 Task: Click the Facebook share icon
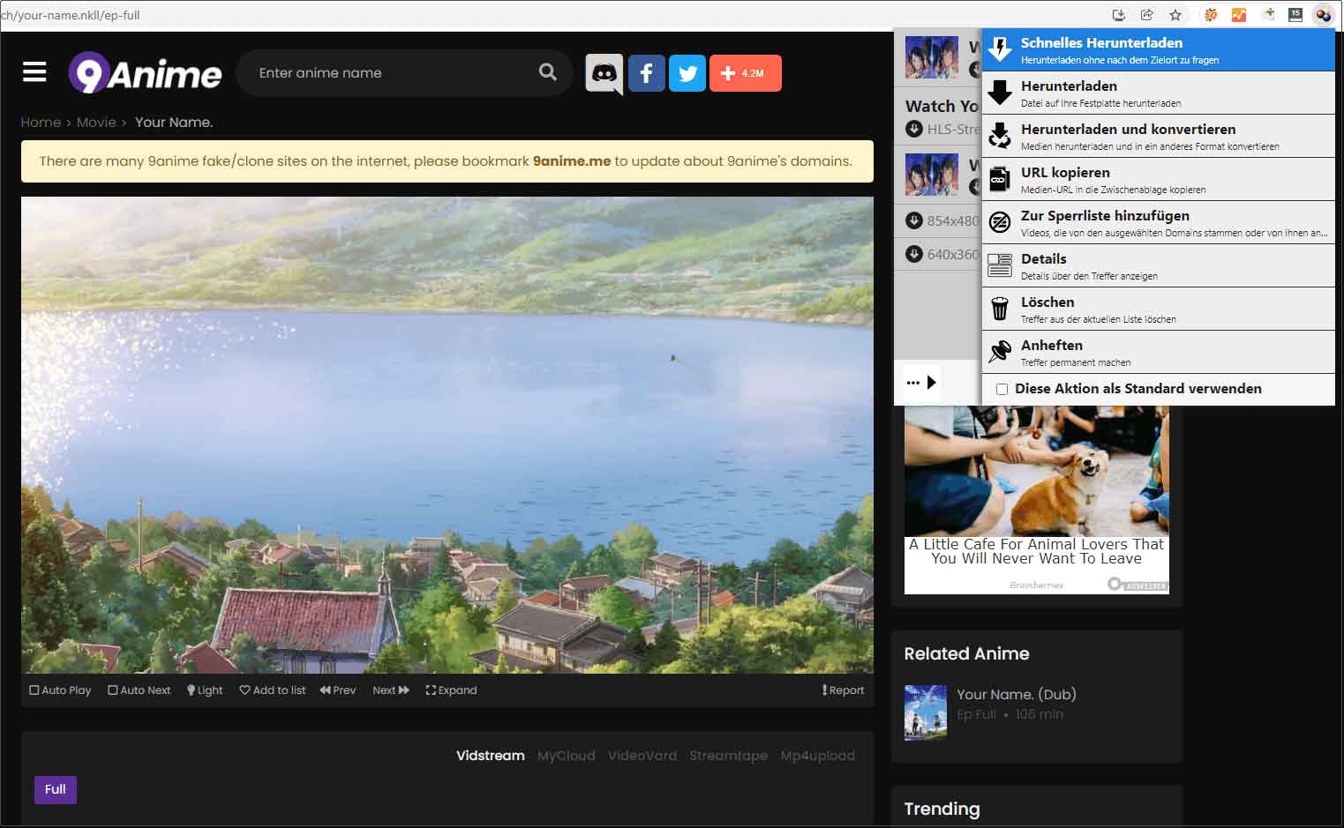pyautogui.click(x=646, y=73)
